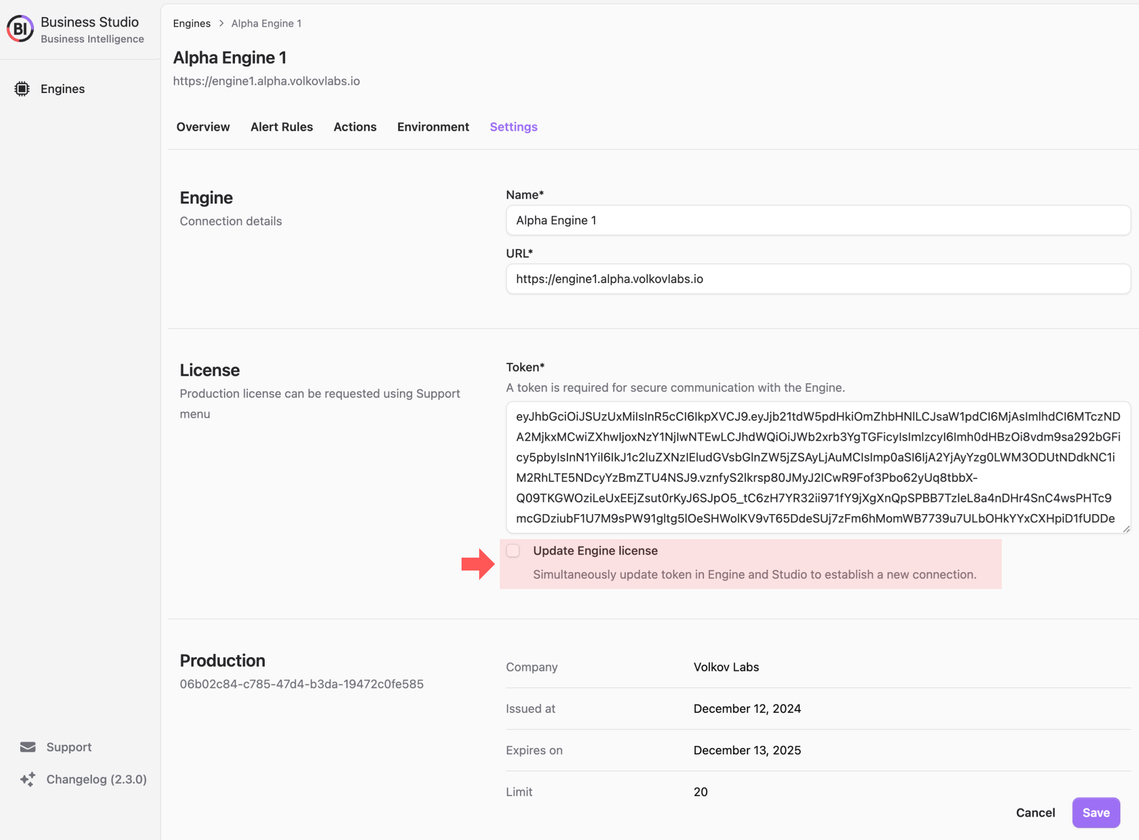Click the Cancel button
Viewport: 1139px width, 840px height.
1035,812
